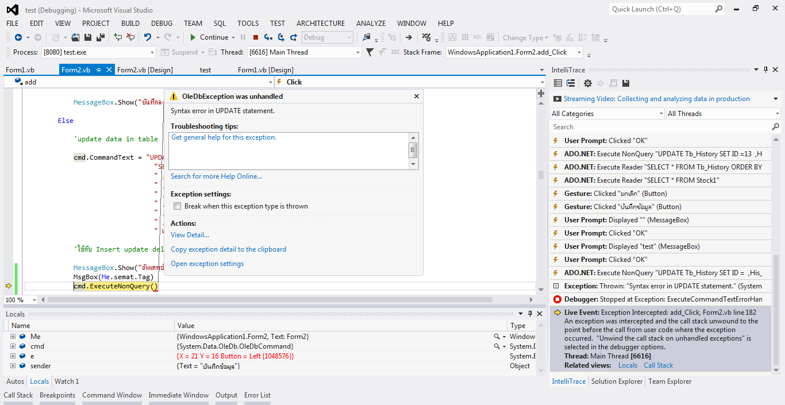Click the red Stop Debugging icon
This screenshot has width=785, height=405.
click(256, 37)
